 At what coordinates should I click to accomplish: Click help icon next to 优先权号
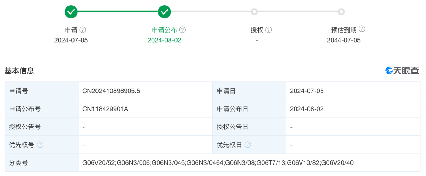click(40, 145)
